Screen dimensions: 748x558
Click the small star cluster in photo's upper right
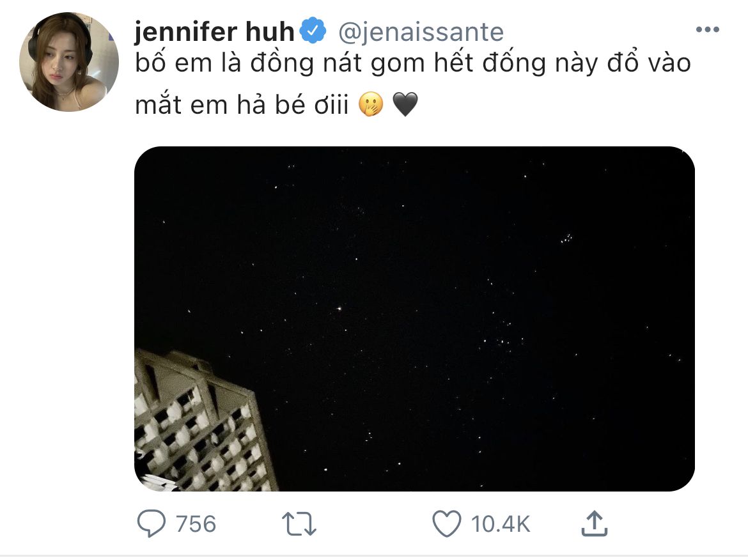[x=565, y=240]
